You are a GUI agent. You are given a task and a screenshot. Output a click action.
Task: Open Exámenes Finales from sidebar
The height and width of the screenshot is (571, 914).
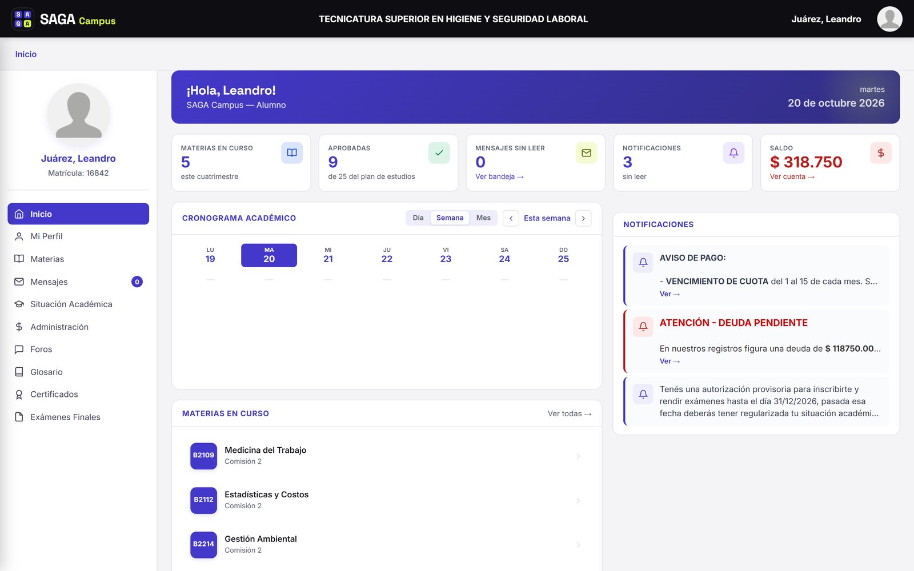click(78, 417)
